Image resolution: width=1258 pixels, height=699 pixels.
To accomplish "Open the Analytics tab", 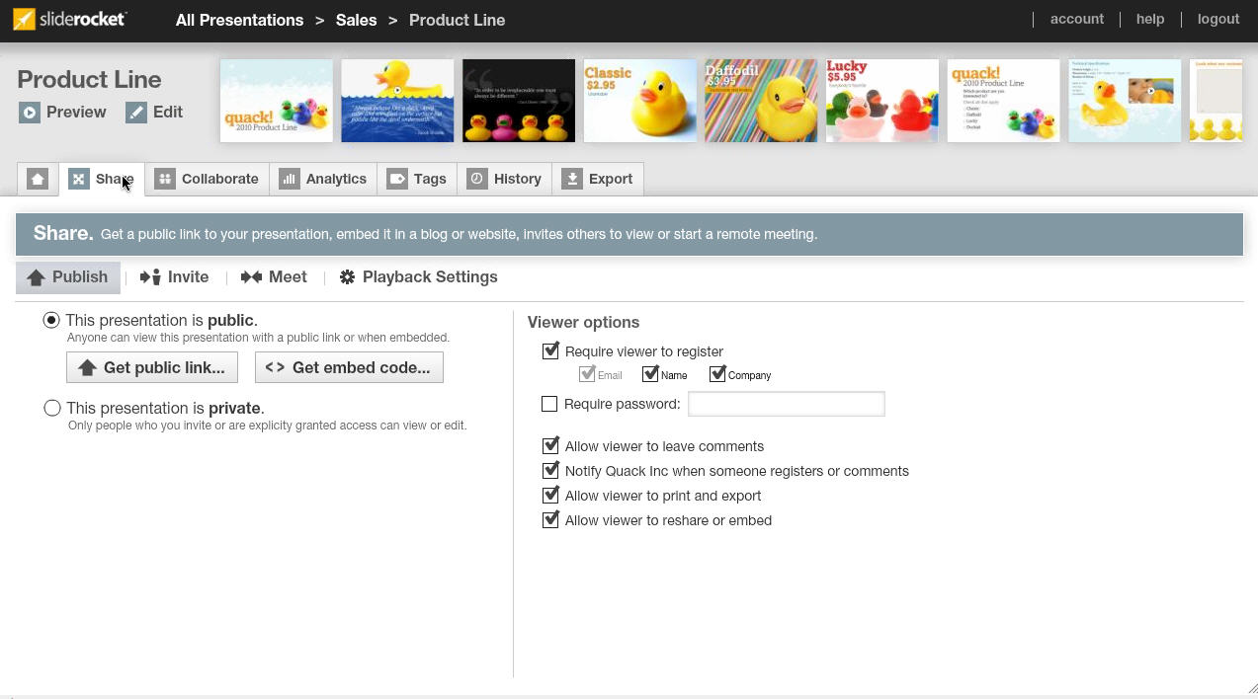I will (323, 179).
